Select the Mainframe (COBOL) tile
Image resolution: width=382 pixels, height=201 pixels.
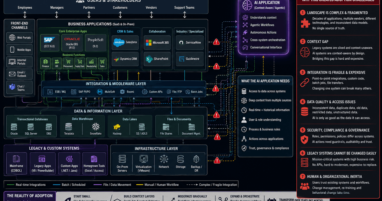point(17,163)
